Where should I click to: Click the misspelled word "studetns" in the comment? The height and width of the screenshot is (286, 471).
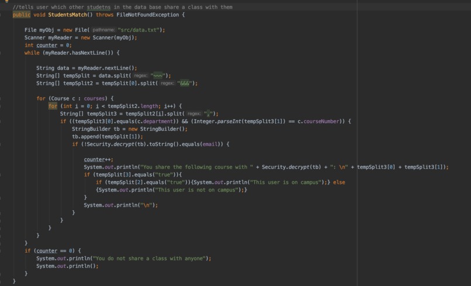click(99, 7)
